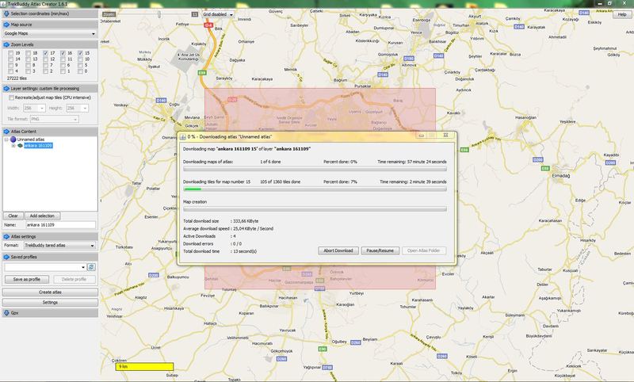Enable zoom level 14 checkbox
The height and width of the screenshot is (382, 634).
[x=10, y=59]
